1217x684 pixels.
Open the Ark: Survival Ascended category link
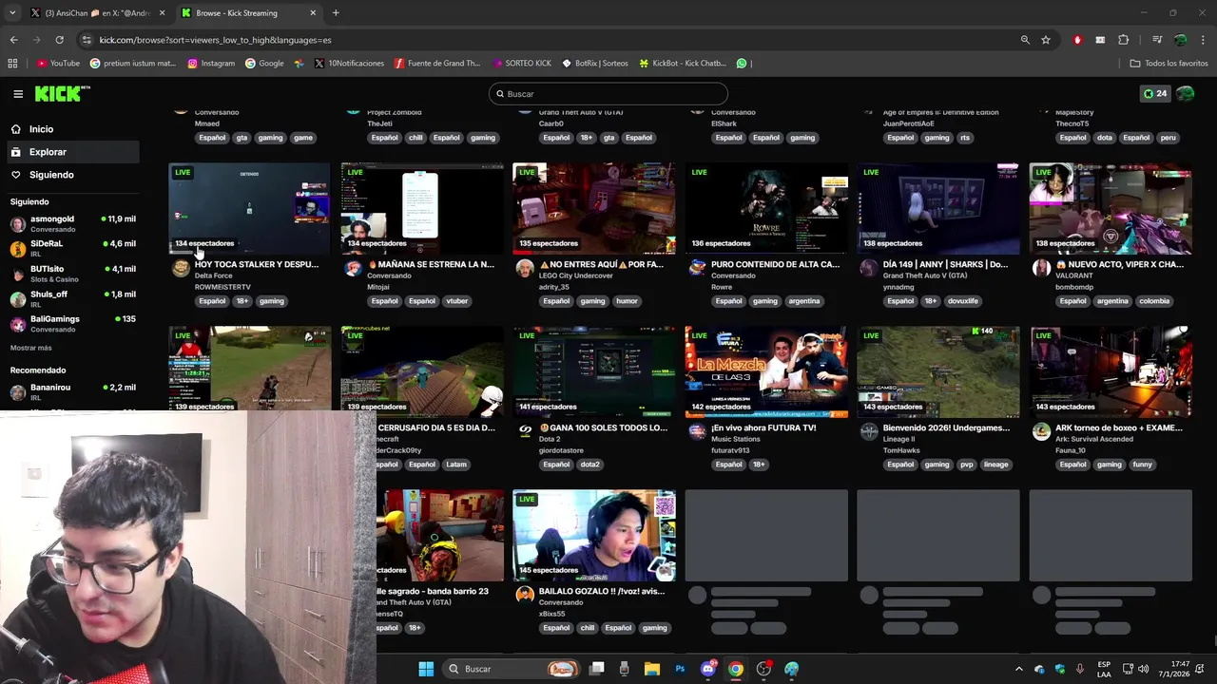tap(1094, 439)
